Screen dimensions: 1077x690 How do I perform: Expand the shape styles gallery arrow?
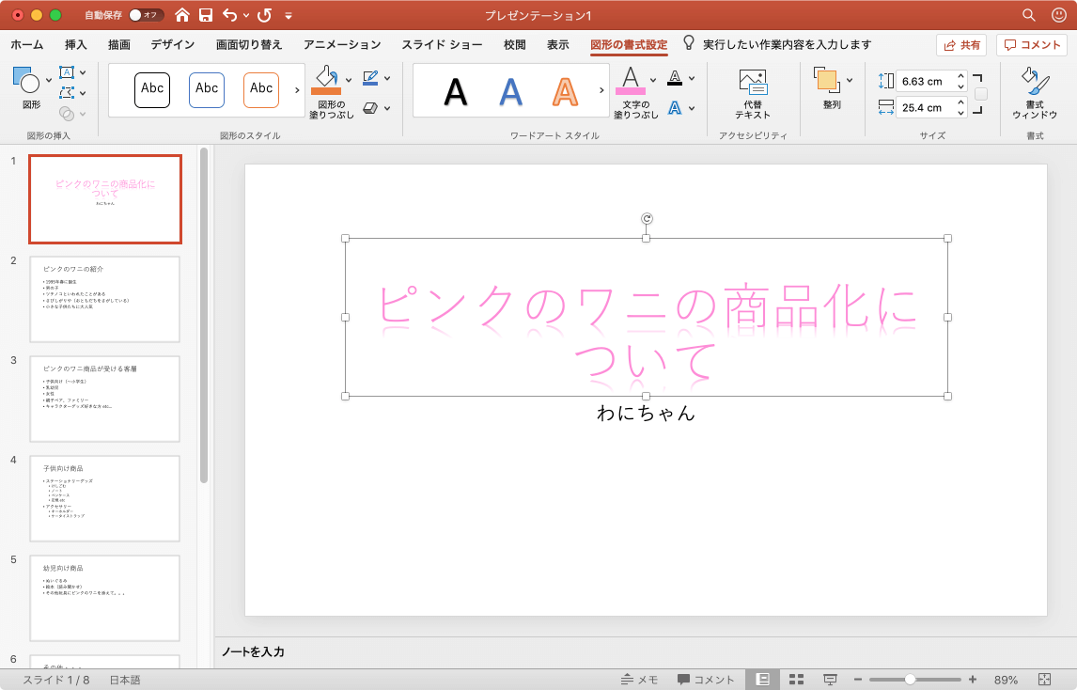pyautogui.click(x=298, y=90)
